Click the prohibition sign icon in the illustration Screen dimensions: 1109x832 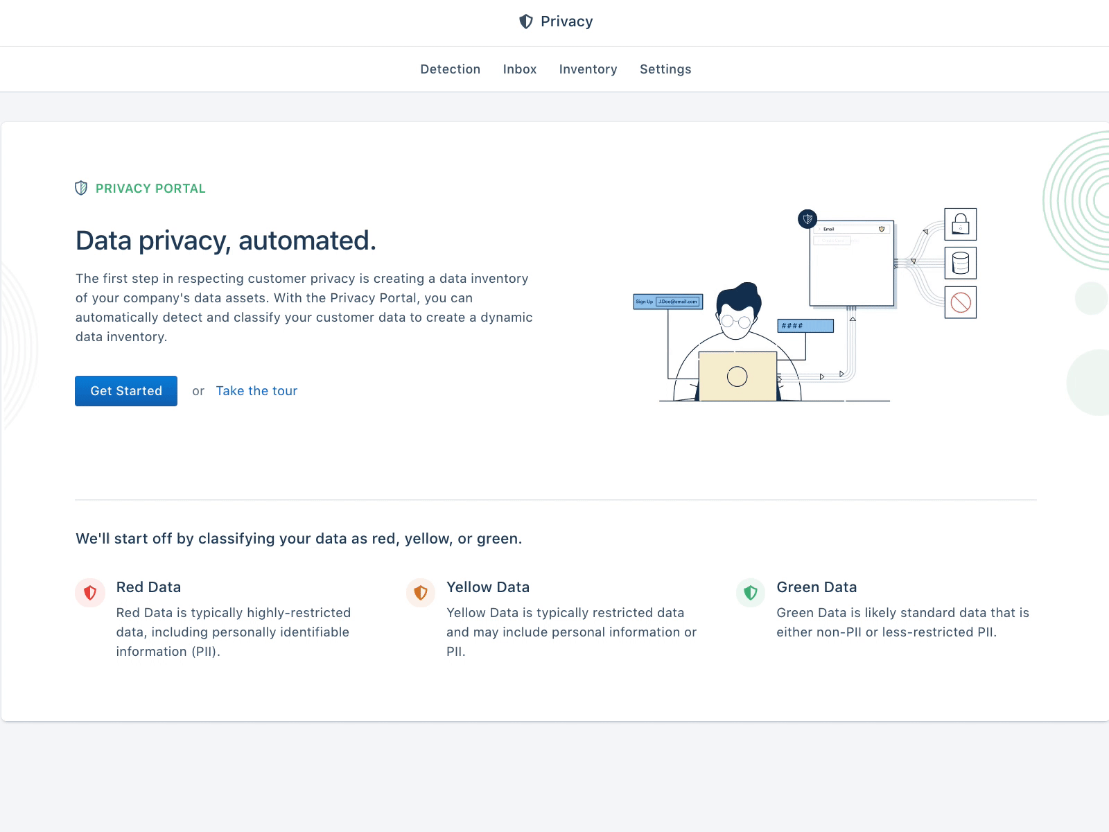(960, 303)
